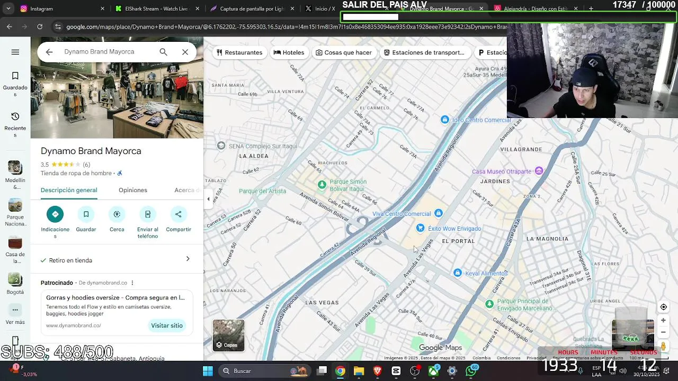Click Keval Alimentos map pin

click(458, 273)
